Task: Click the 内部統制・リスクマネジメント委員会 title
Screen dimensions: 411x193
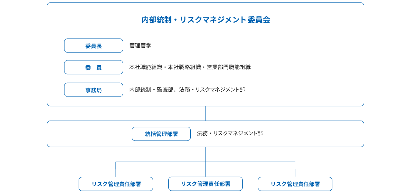Action: coord(205,20)
